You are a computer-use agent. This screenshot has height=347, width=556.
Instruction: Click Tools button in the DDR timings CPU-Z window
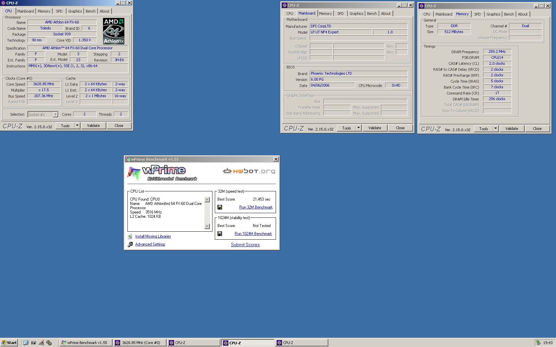pos(484,129)
